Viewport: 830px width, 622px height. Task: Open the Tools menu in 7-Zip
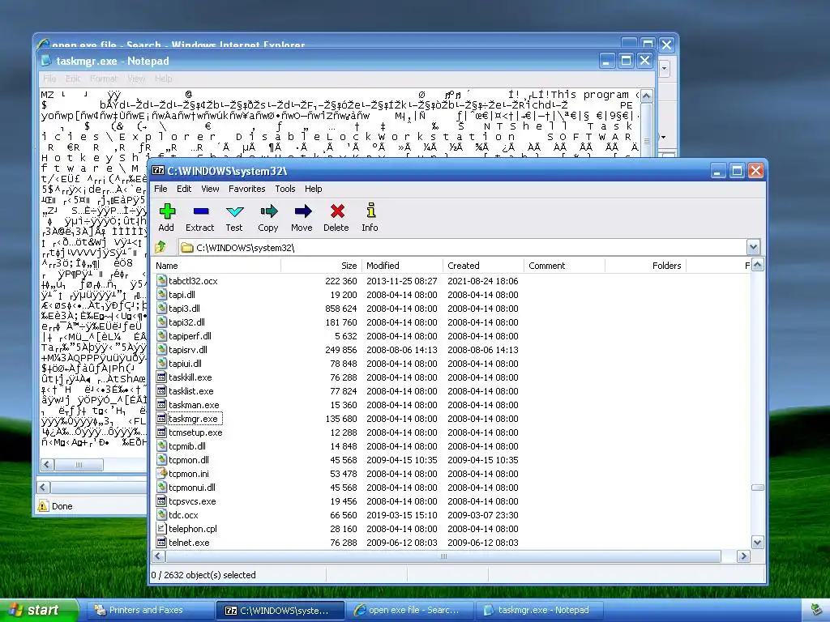tap(285, 189)
